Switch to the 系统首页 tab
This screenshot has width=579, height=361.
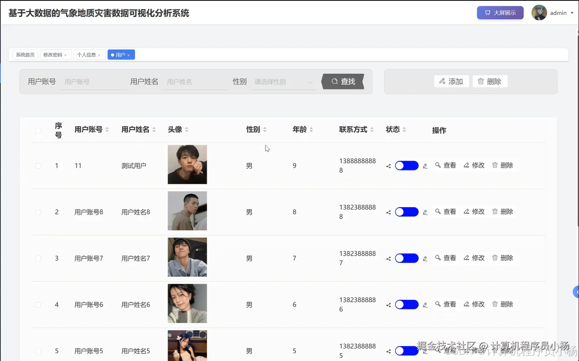coord(25,55)
